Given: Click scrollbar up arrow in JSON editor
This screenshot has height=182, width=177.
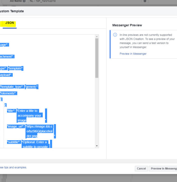Looking at the screenshot, I should pos(97,37).
